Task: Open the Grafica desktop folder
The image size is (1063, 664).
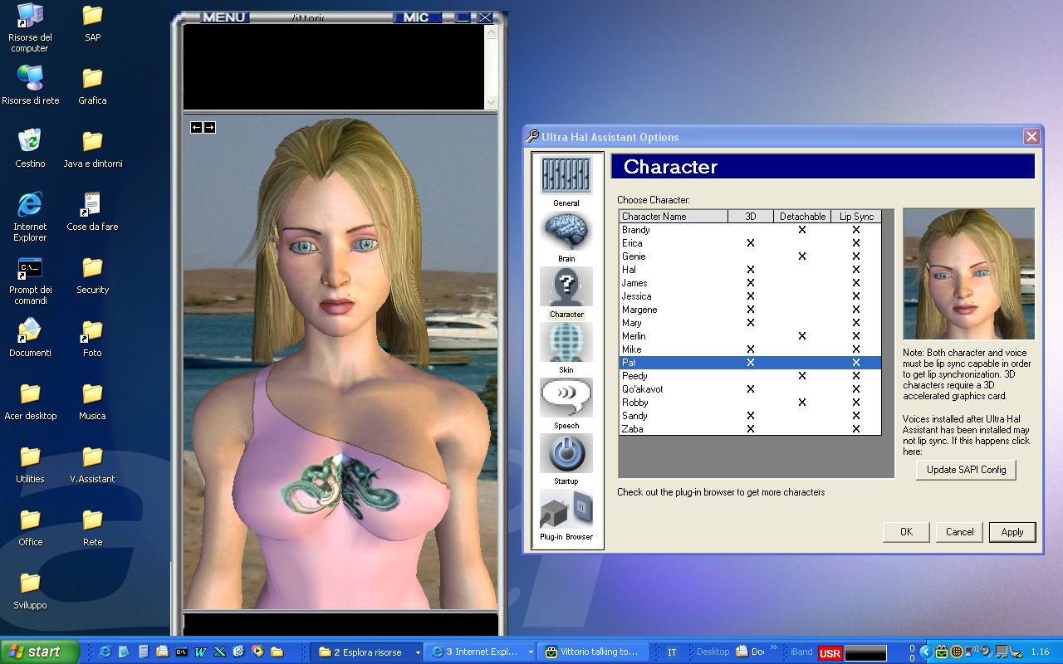Action: pyautogui.click(x=92, y=85)
